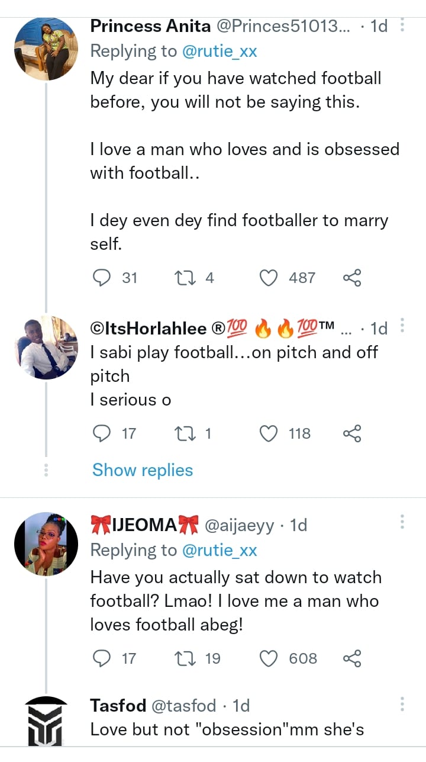Share ItsHorlahlee's tweet
This screenshot has width=426, height=762.
pos(352,434)
